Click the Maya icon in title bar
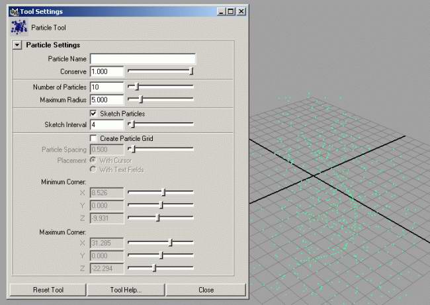Screen dimensions: 430x305 [14, 11]
